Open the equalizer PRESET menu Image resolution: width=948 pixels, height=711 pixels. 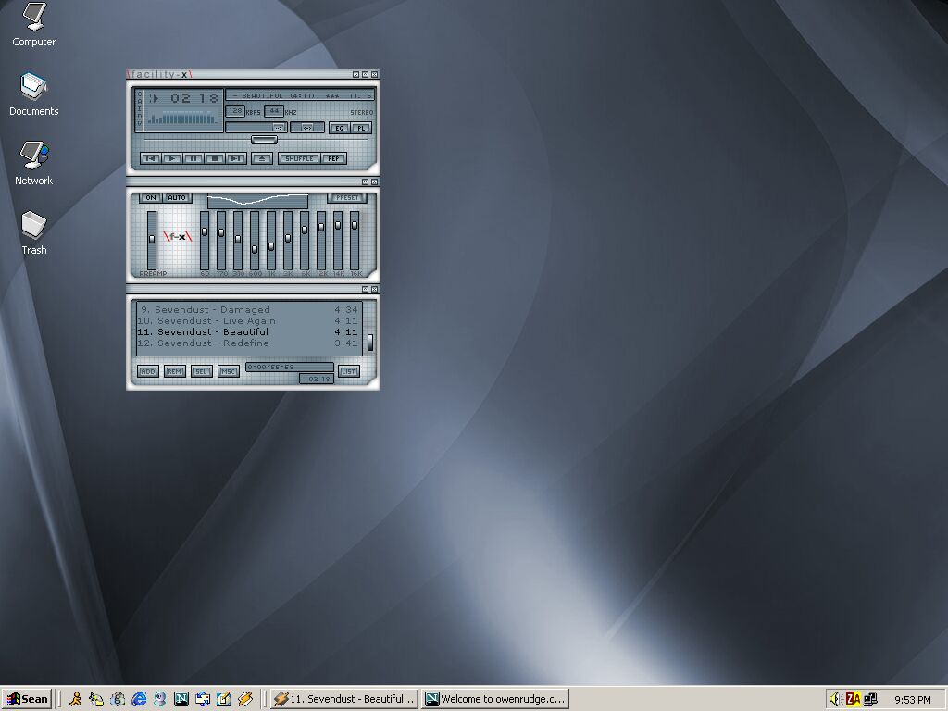(347, 198)
